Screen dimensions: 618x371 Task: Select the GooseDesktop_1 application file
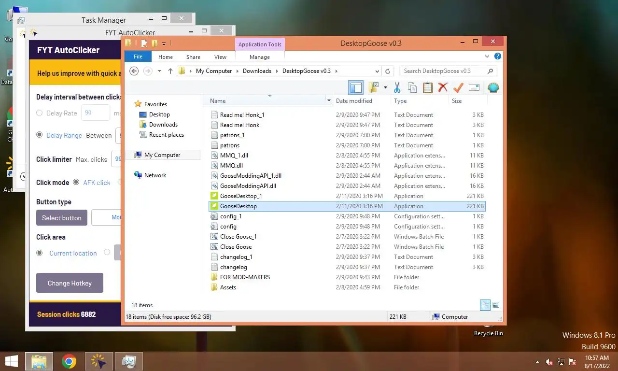coord(347,196)
